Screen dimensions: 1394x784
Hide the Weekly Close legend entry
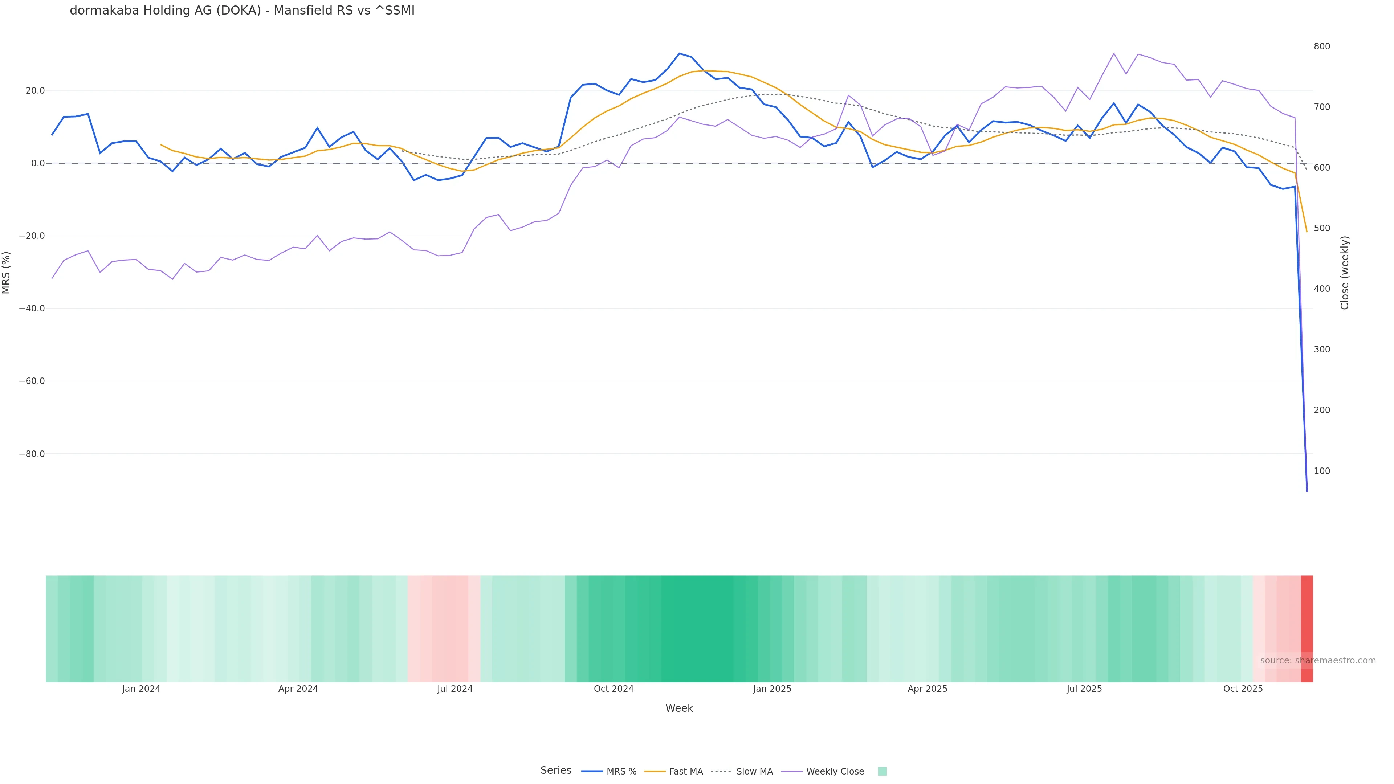[x=835, y=772]
